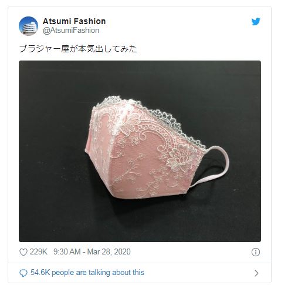Click the Japanese tweet text

[78, 49]
